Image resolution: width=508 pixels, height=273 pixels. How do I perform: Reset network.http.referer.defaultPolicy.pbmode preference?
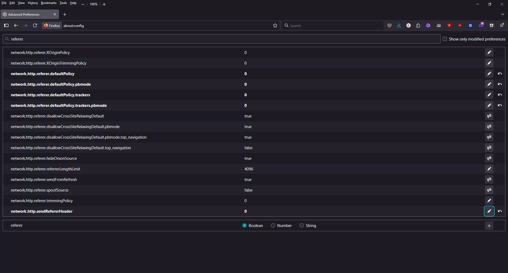pos(500,84)
